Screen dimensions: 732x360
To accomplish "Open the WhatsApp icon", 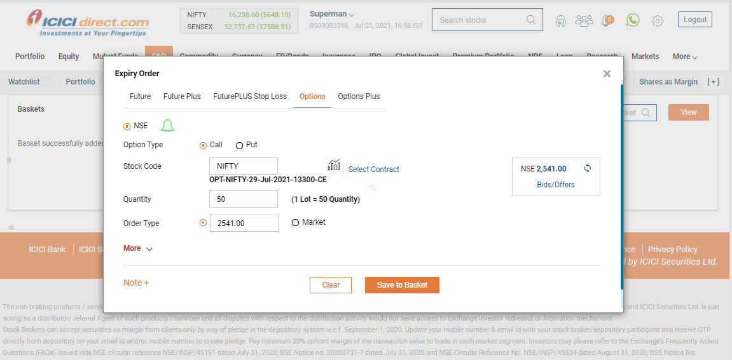I will pos(632,20).
